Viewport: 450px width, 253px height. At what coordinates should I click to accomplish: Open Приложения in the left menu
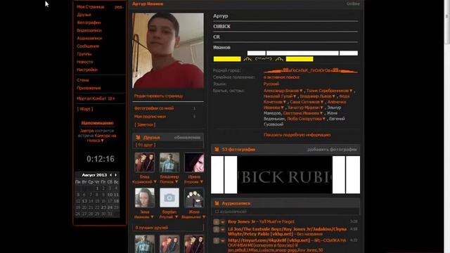pos(89,88)
